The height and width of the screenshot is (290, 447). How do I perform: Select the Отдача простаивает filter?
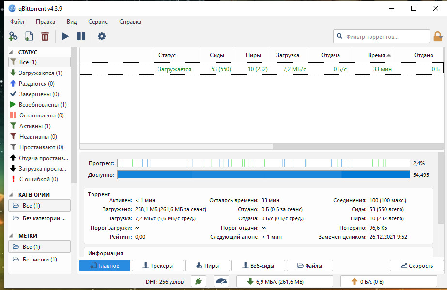[40, 158]
